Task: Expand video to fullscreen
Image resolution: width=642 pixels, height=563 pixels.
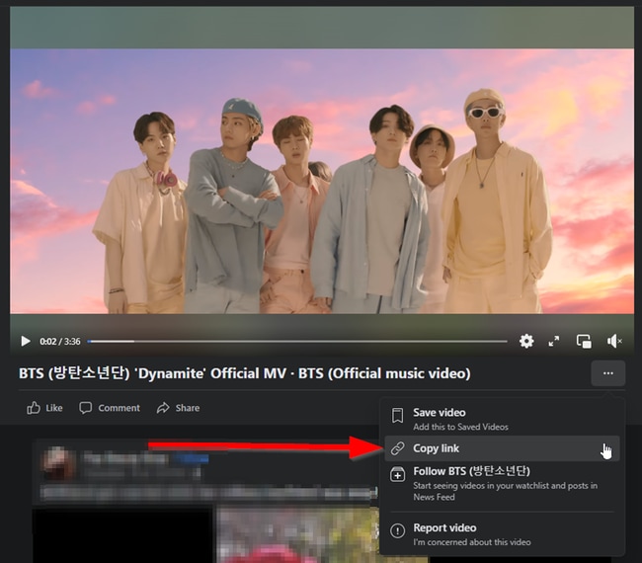Action: click(x=554, y=341)
